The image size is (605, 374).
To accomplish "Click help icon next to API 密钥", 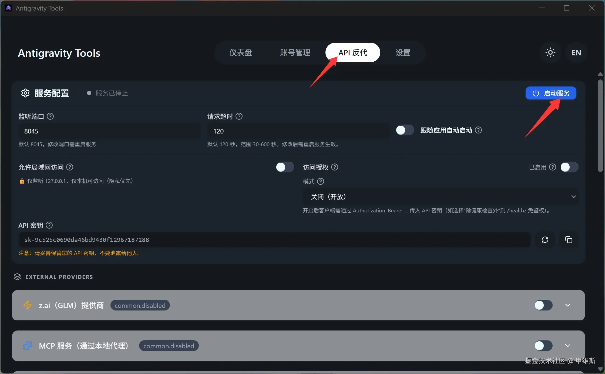I will coord(49,225).
